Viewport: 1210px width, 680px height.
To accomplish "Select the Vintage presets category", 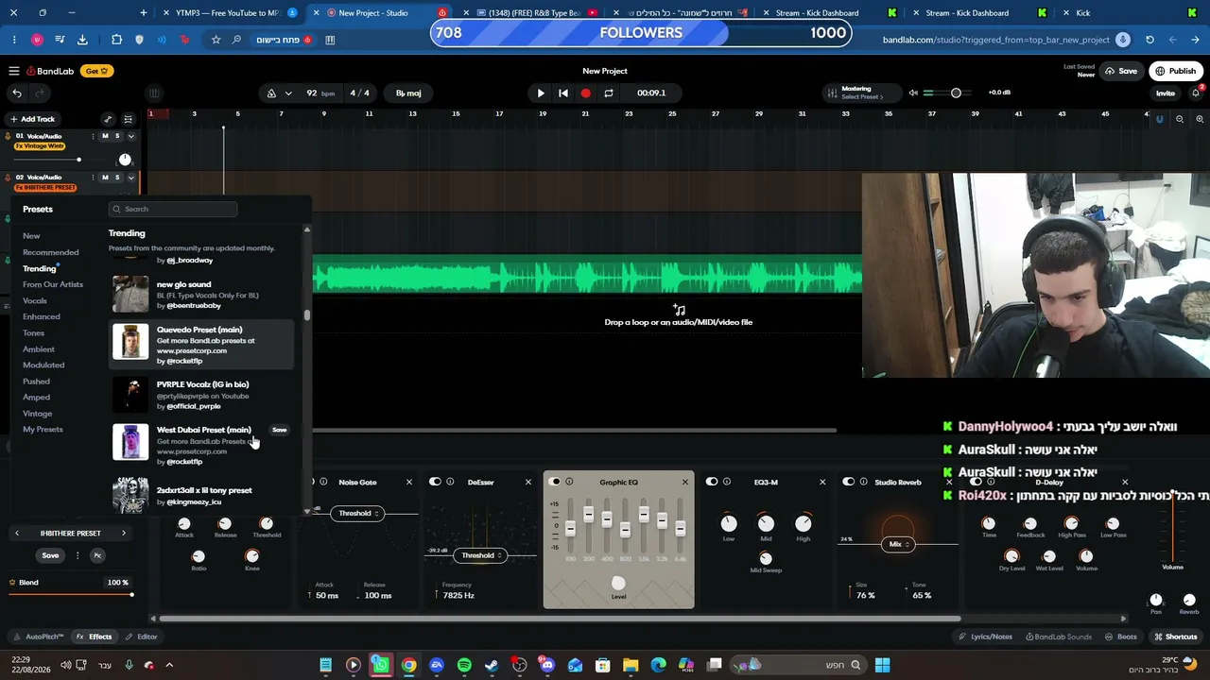I will (38, 414).
